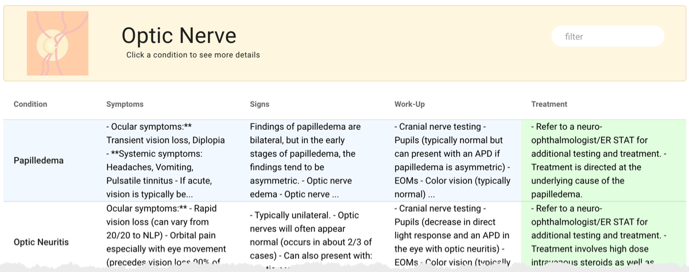Image resolution: width=689 pixels, height=272 pixels.
Task: Click the optic nerve illustration icon
Action: click(57, 44)
